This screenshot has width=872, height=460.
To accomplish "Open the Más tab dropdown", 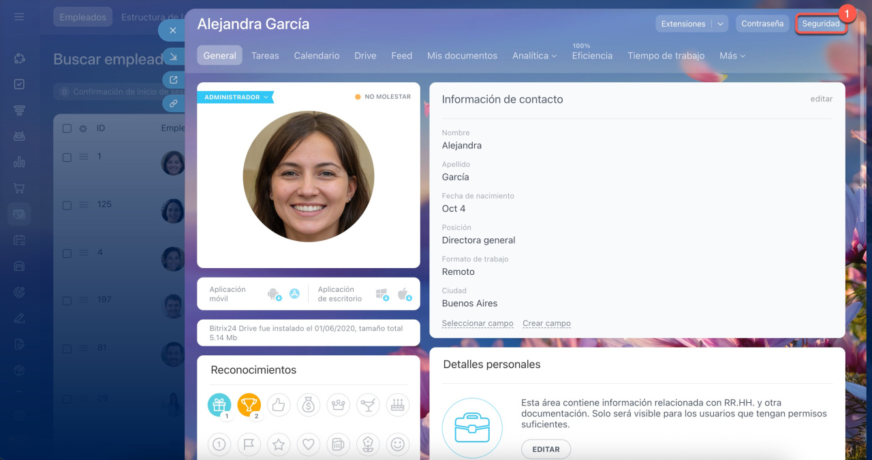I will coord(732,56).
